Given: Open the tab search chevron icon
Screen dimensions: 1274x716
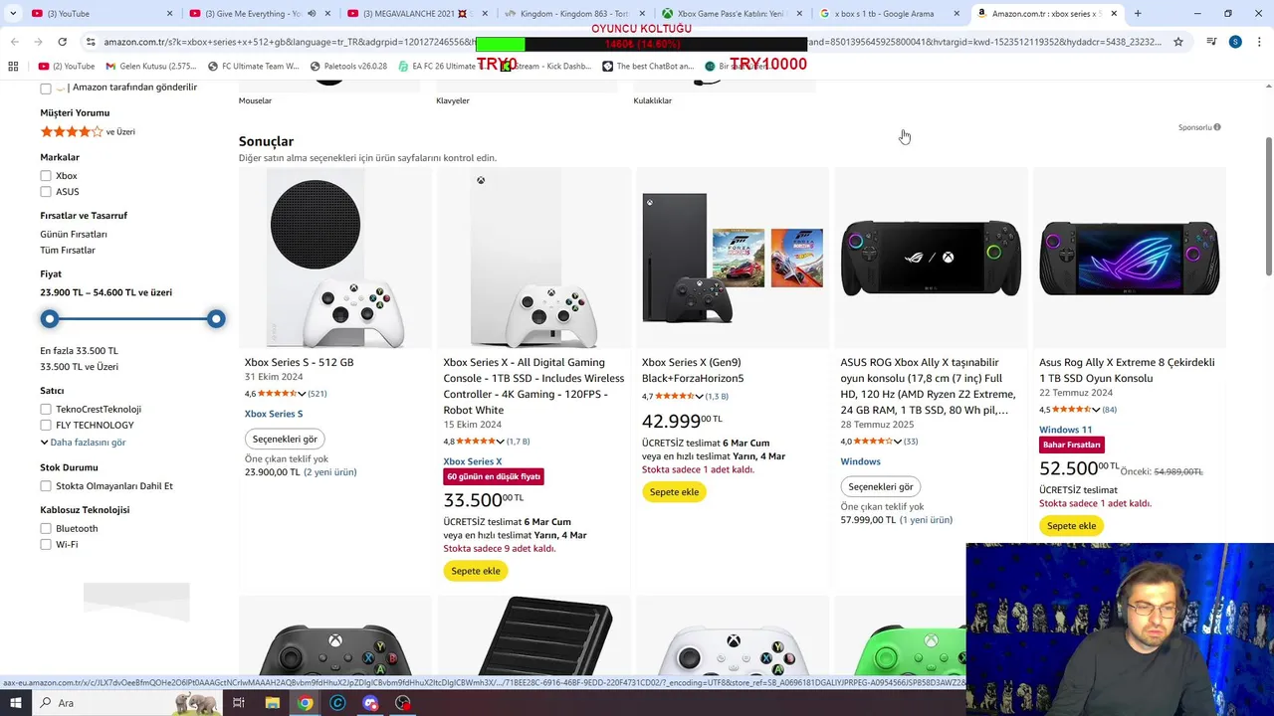Looking at the screenshot, I should click(13, 14).
